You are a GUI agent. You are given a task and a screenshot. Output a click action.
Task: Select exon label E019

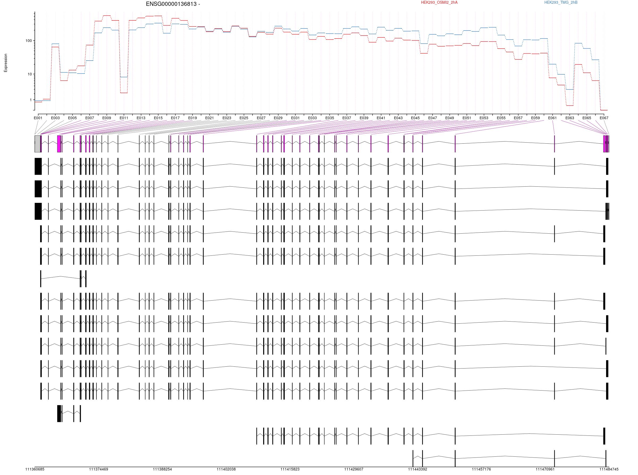point(192,118)
